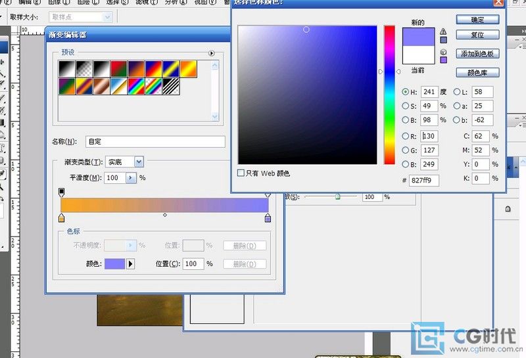Screen dimensions: 526x358
Task: Open 颜色库 color libraries
Action: [477, 72]
